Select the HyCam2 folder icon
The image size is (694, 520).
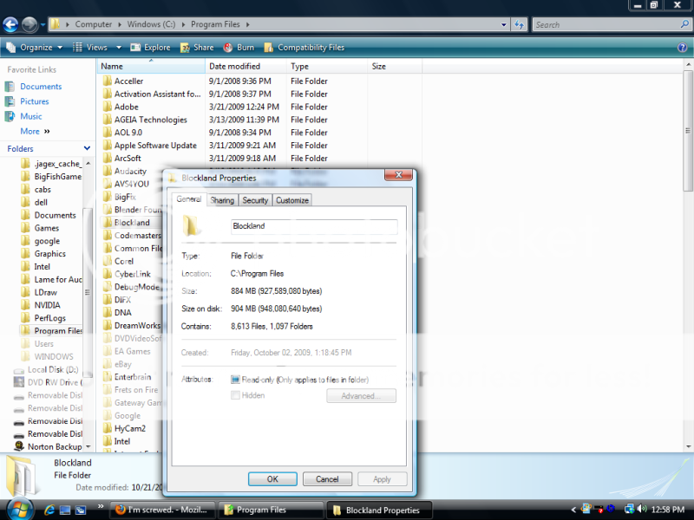[107, 428]
